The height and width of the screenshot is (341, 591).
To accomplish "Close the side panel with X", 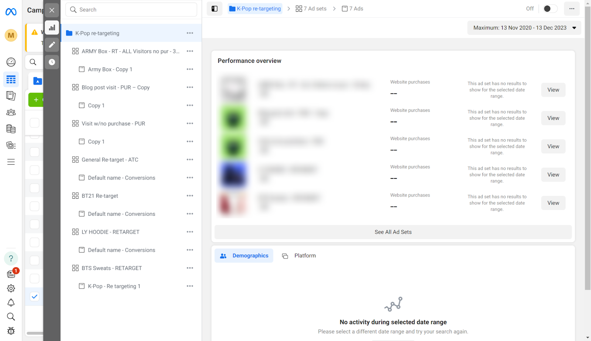I will pos(52,10).
